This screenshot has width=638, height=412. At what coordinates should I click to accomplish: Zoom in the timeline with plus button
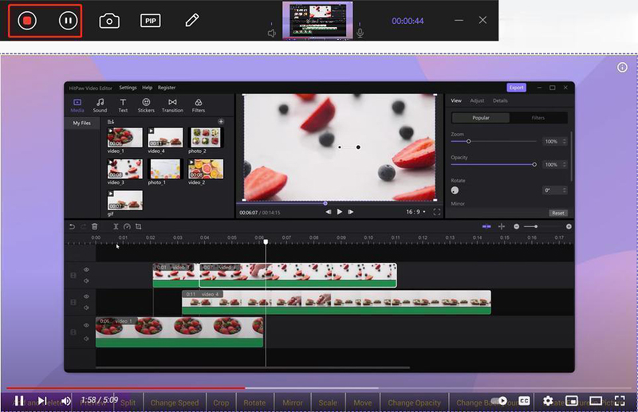click(569, 226)
